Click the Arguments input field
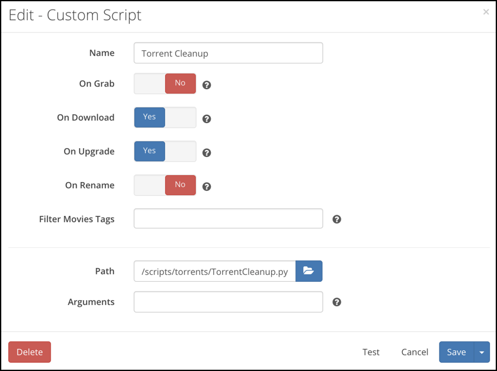 (228, 302)
